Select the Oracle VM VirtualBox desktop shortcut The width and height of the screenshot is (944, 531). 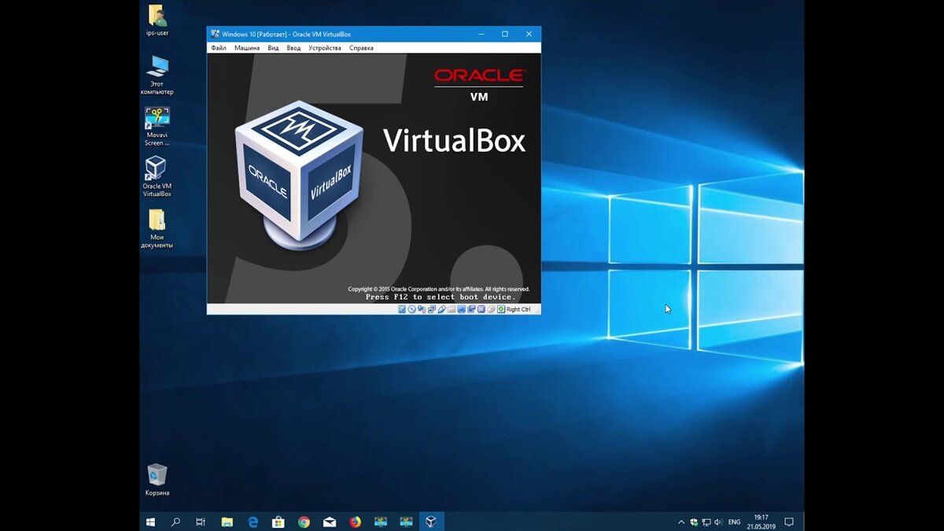coord(157,176)
